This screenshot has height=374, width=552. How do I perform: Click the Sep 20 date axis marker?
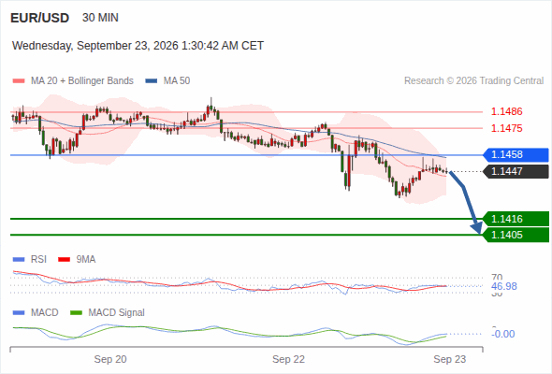[110, 359]
